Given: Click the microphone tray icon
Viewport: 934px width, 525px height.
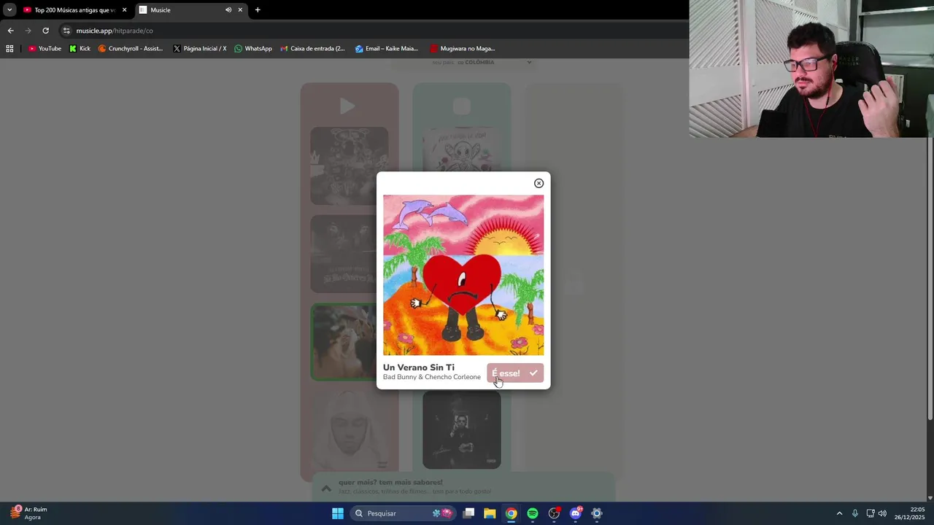Looking at the screenshot, I should (x=855, y=513).
